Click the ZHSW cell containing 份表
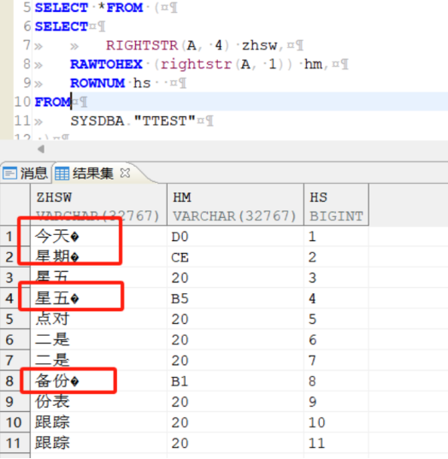Viewport: 448px width, 459px height. point(98,402)
